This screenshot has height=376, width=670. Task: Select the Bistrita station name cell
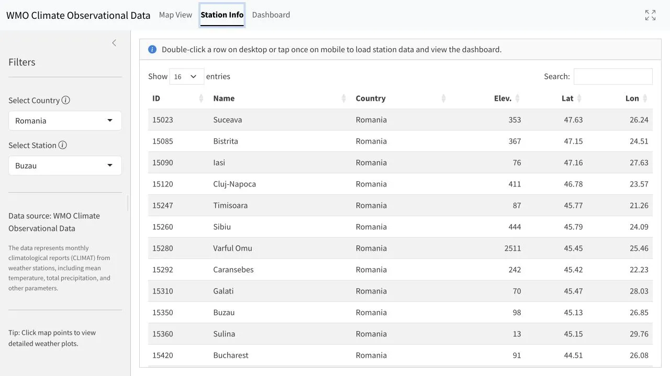pos(226,141)
